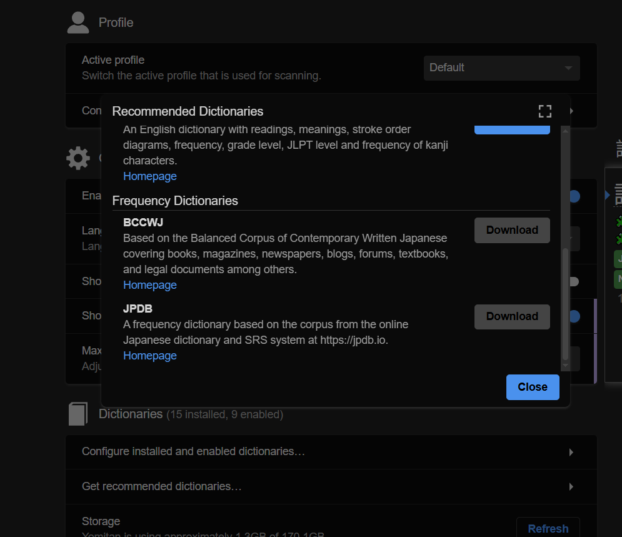This screenshot has width=622, height=537.
Task: Open the BCCWJ Homepage link
Action: point(150,285)
